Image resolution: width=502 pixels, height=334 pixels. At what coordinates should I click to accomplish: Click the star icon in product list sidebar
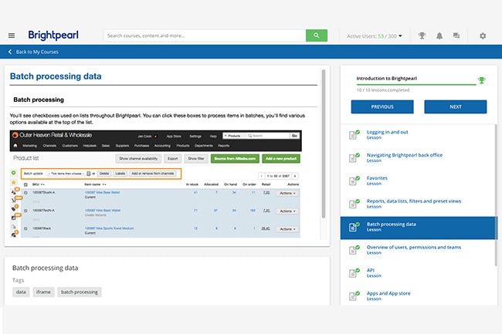coord(13,183)
